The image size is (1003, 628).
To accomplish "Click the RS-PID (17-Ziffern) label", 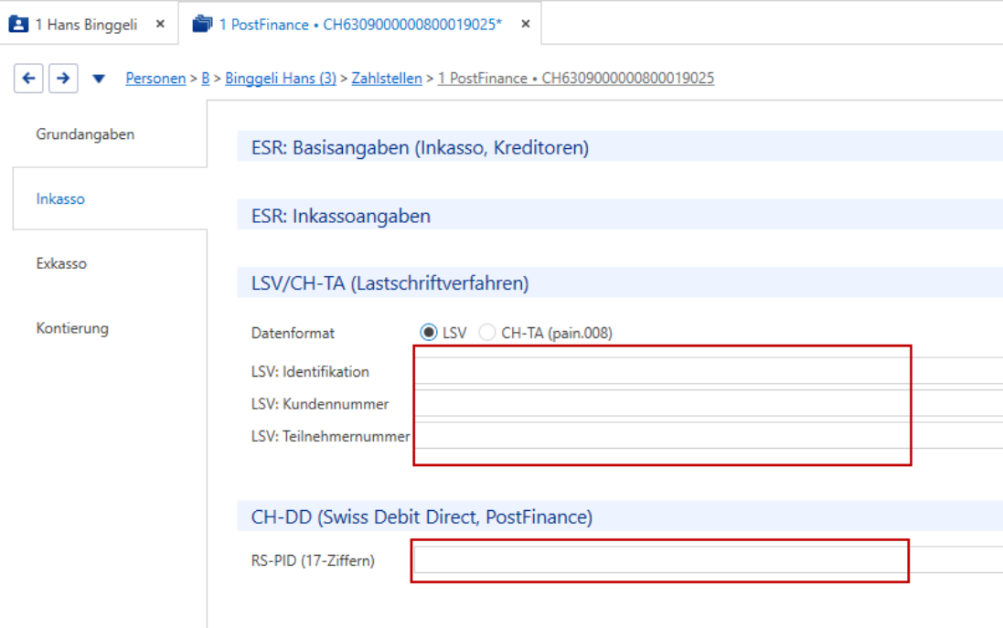I will point(313,561).
